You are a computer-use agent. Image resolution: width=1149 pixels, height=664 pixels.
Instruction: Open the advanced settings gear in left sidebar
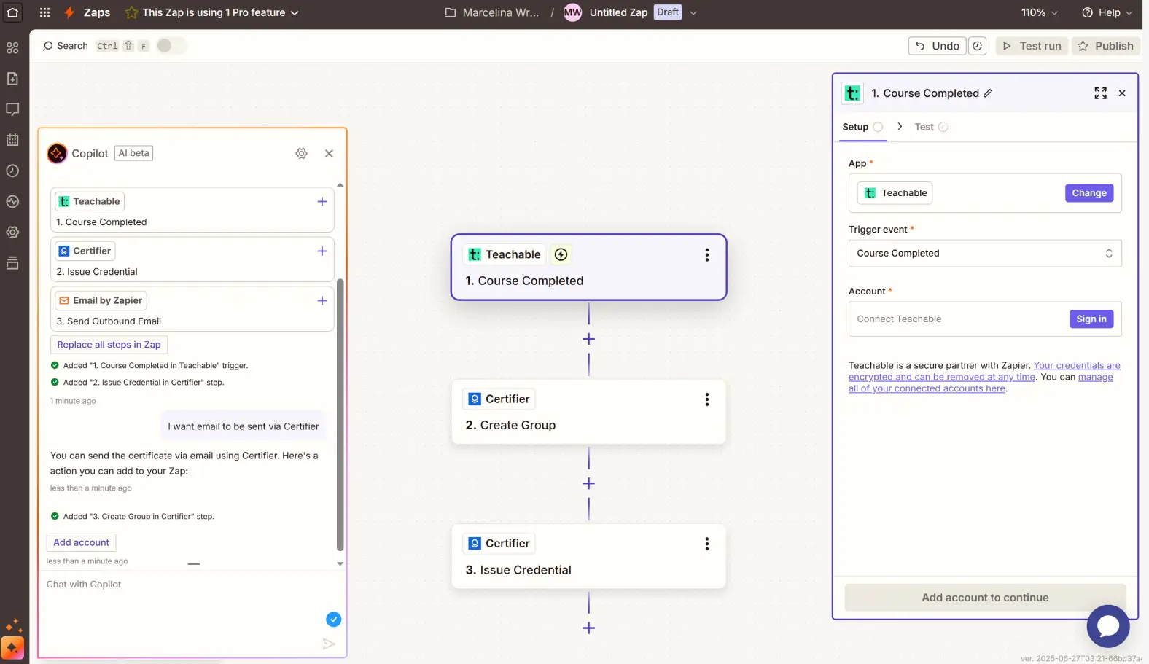[x=12, y=232]
